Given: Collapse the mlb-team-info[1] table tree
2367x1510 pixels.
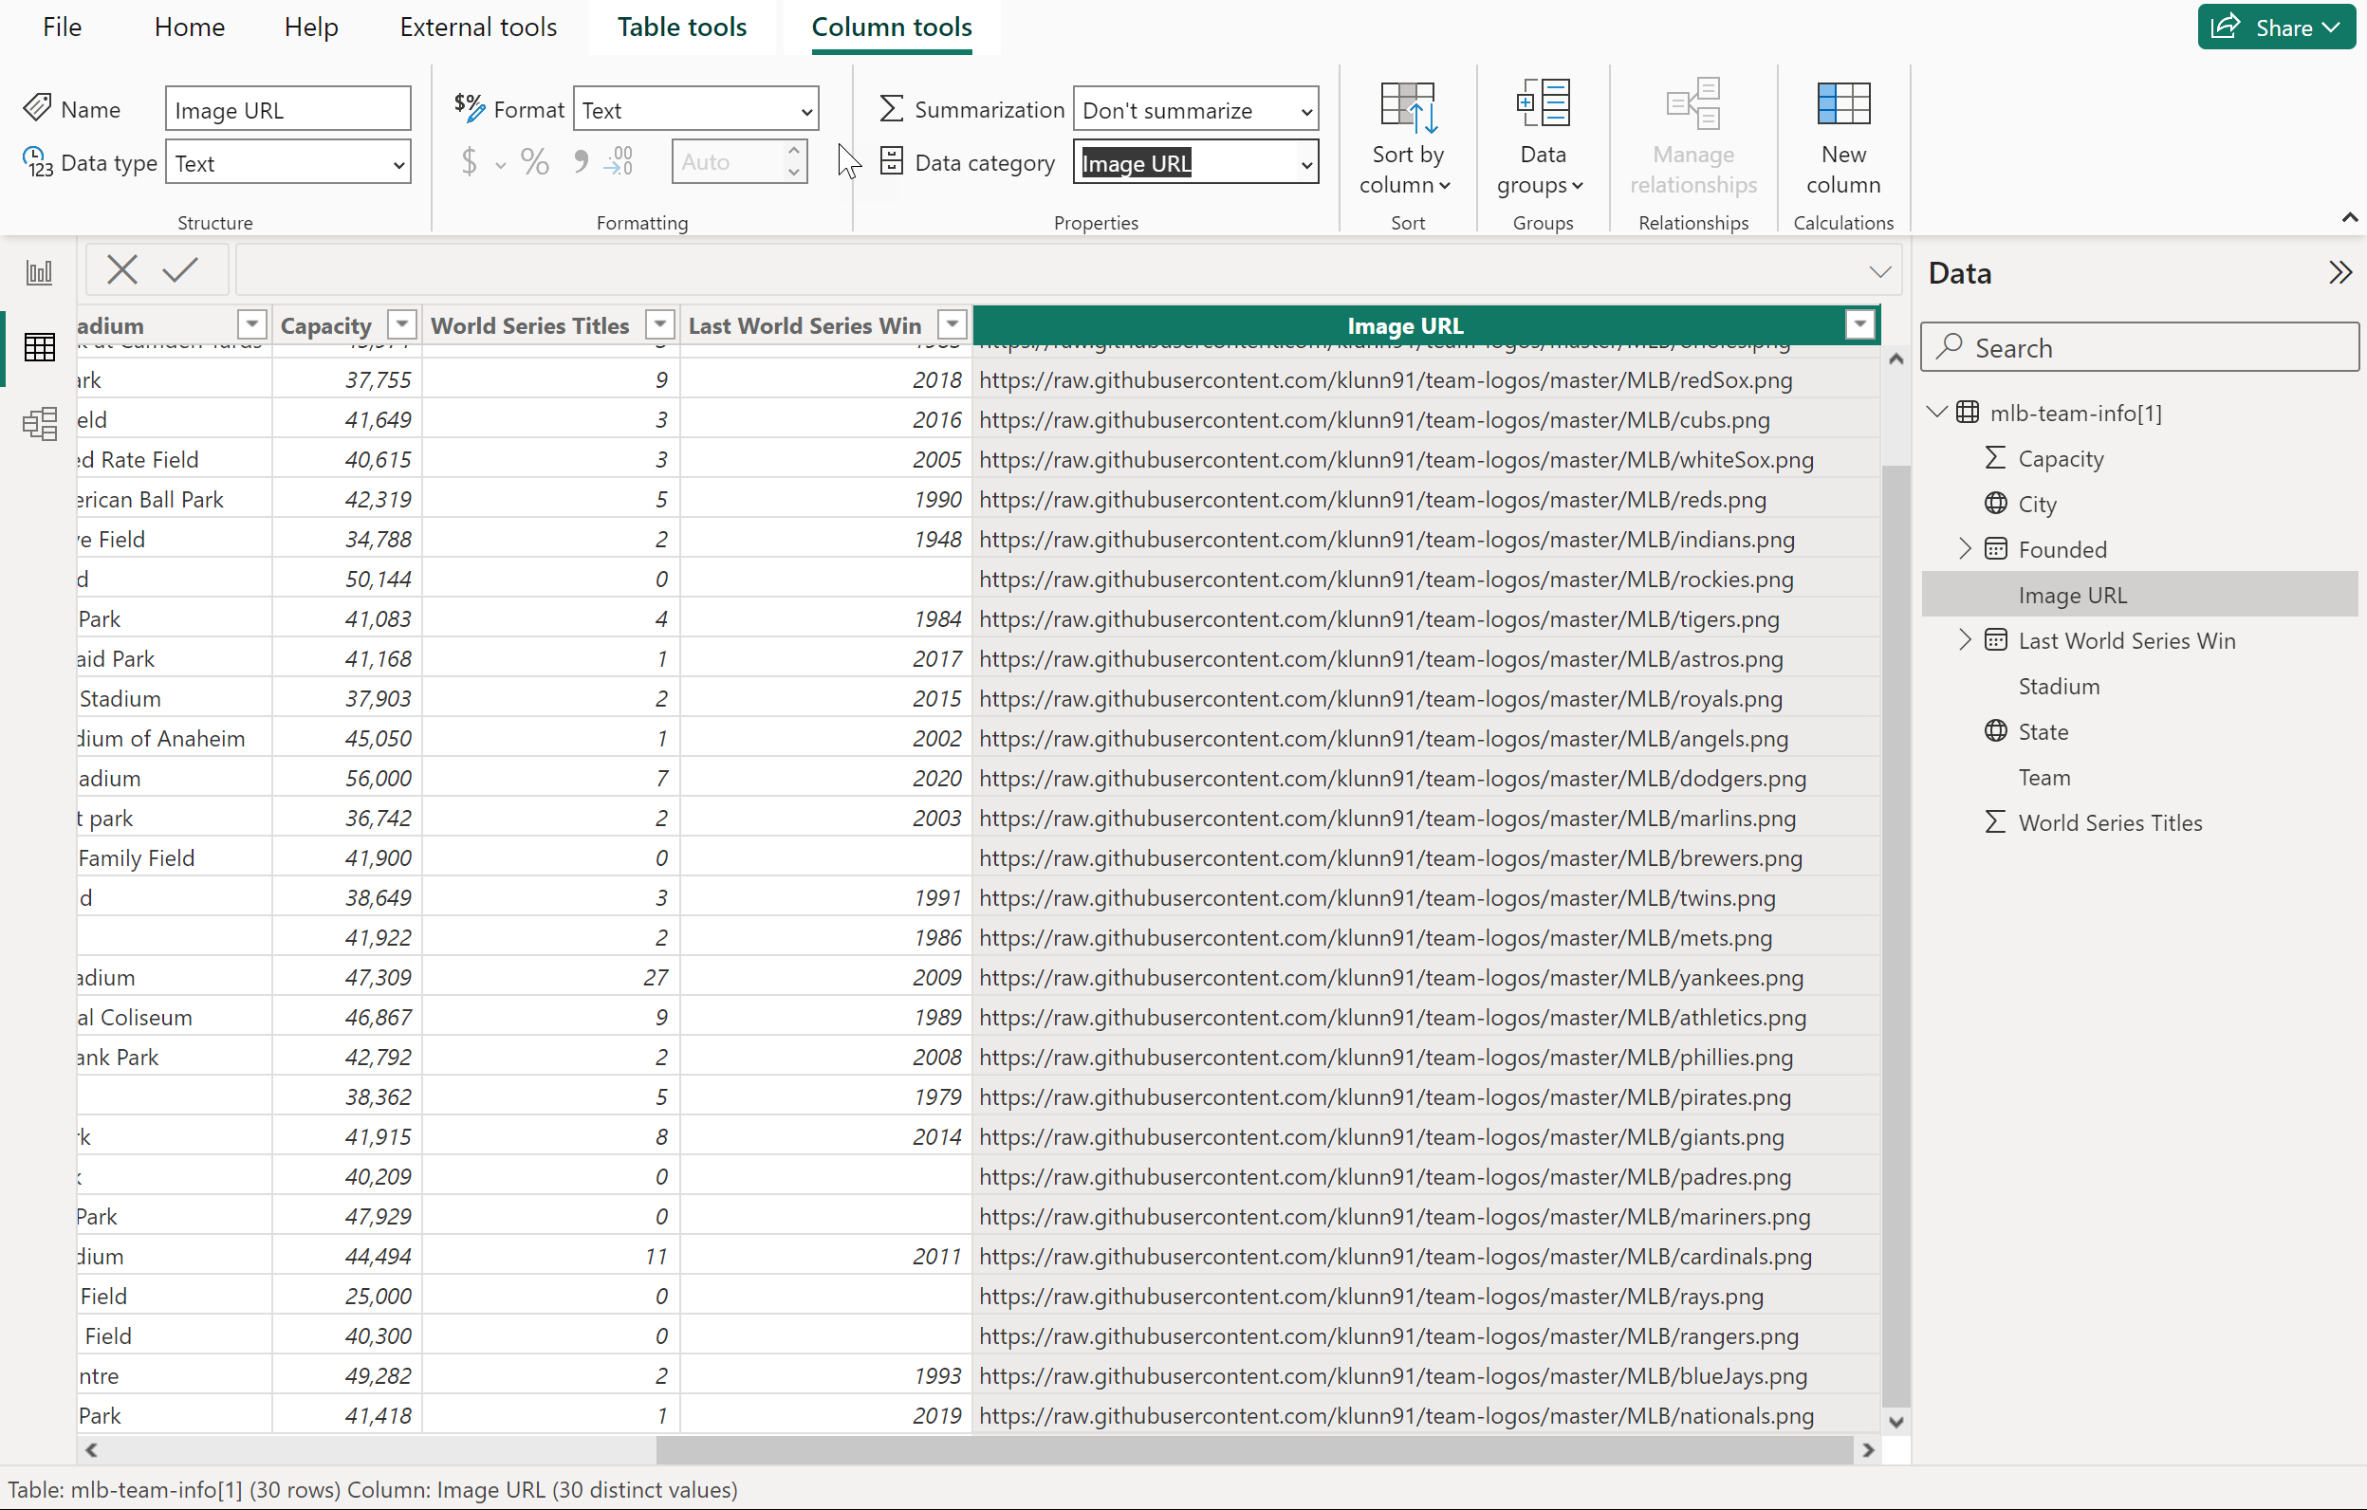Looking at the screenshot, I should point(1936,412).
